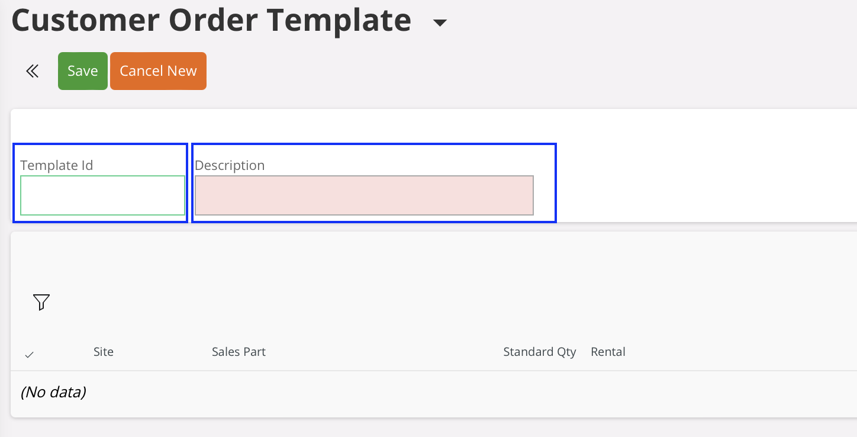Click the Description field label
Image resolution: width=857 pixels, height=437 pixels.
point(230,165)
